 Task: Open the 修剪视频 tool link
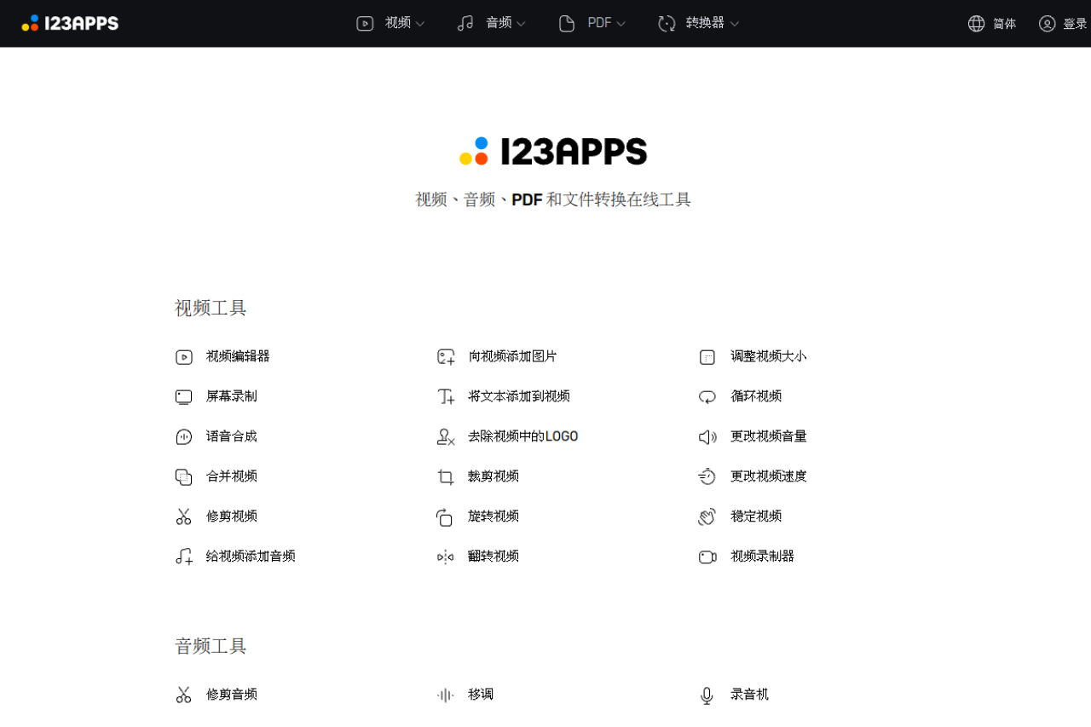[232, 516]
